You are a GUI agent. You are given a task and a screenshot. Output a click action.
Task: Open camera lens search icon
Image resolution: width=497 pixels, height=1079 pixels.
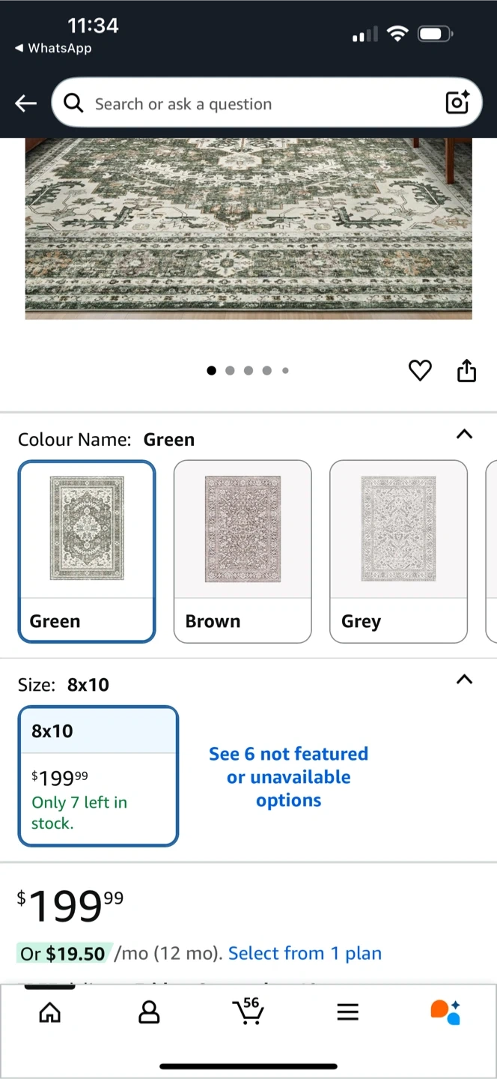pos(457,103)
